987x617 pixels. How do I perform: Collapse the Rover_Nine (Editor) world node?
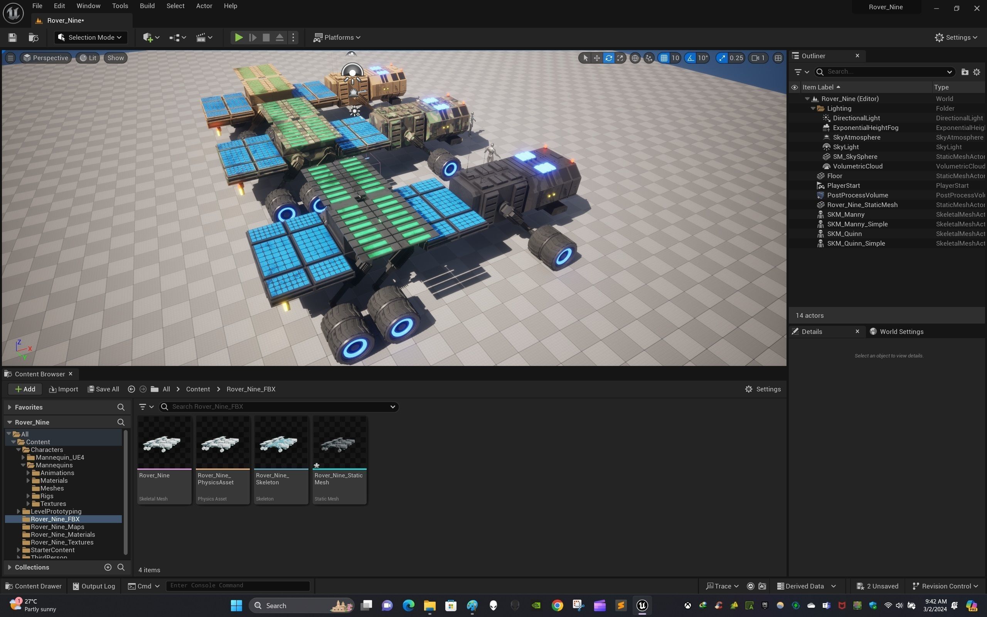(x=807, y=99)
